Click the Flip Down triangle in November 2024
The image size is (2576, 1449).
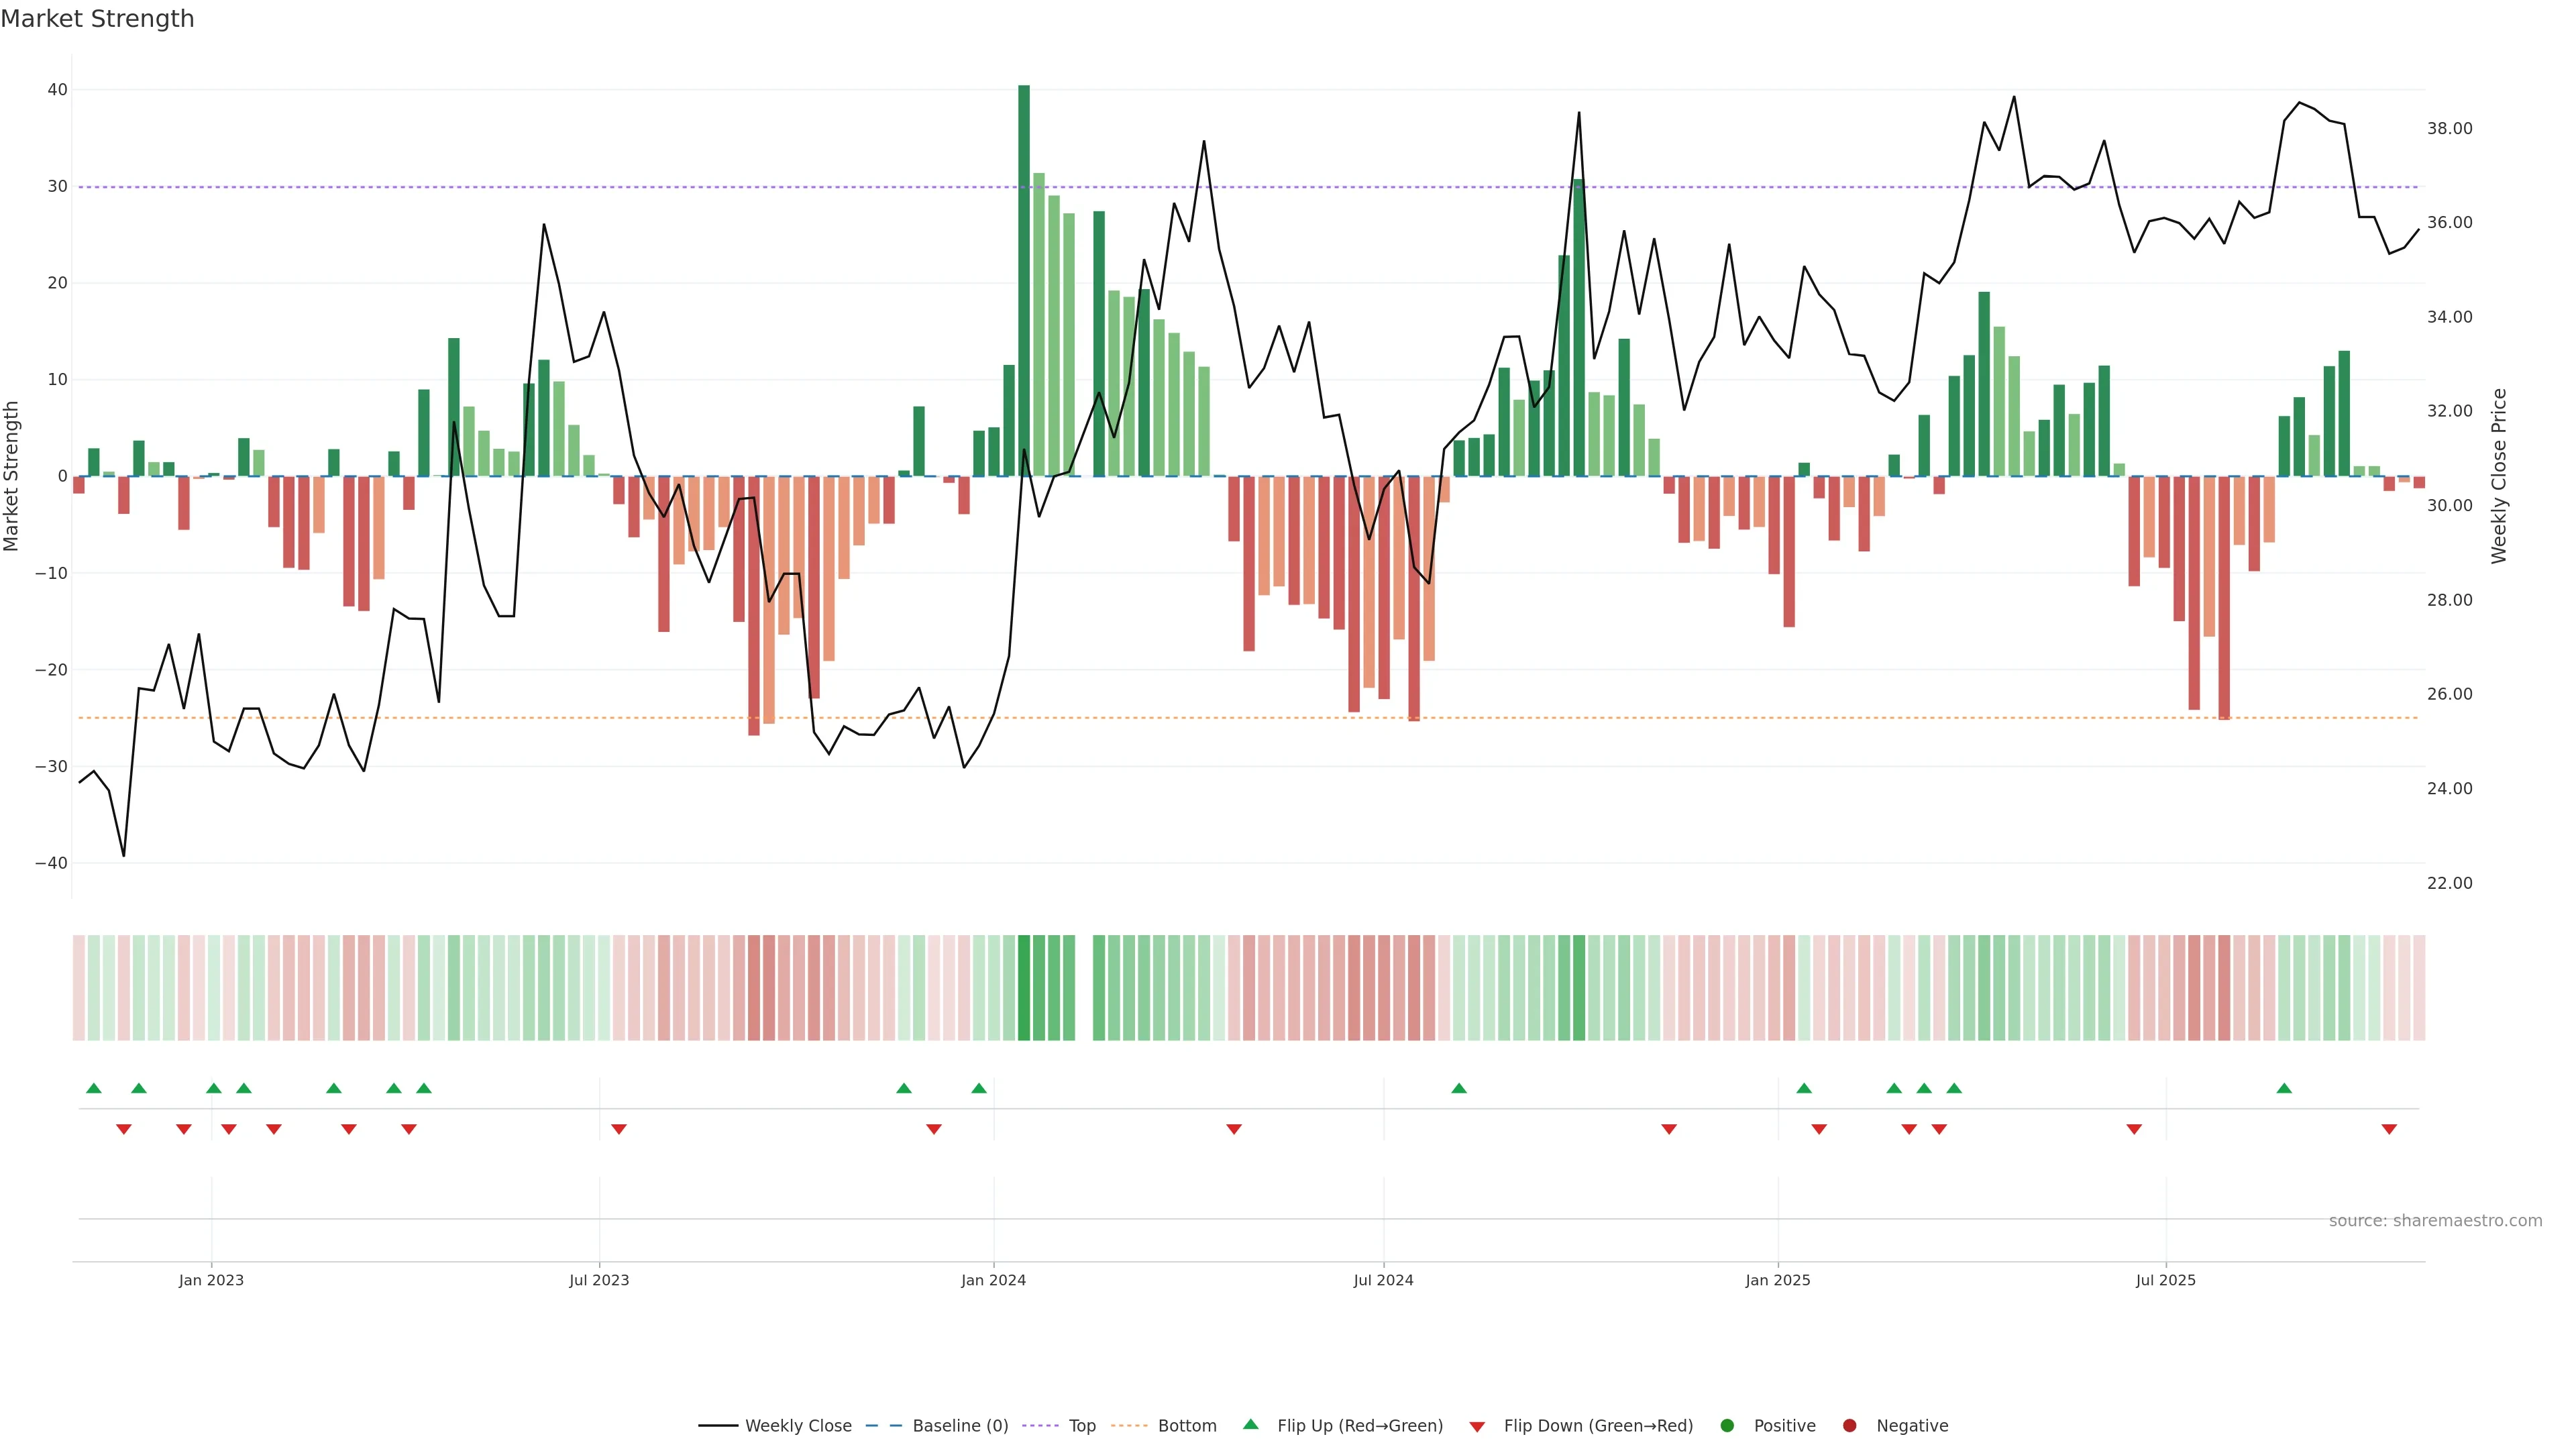pyautogui.click(x=1668, y=1129)
